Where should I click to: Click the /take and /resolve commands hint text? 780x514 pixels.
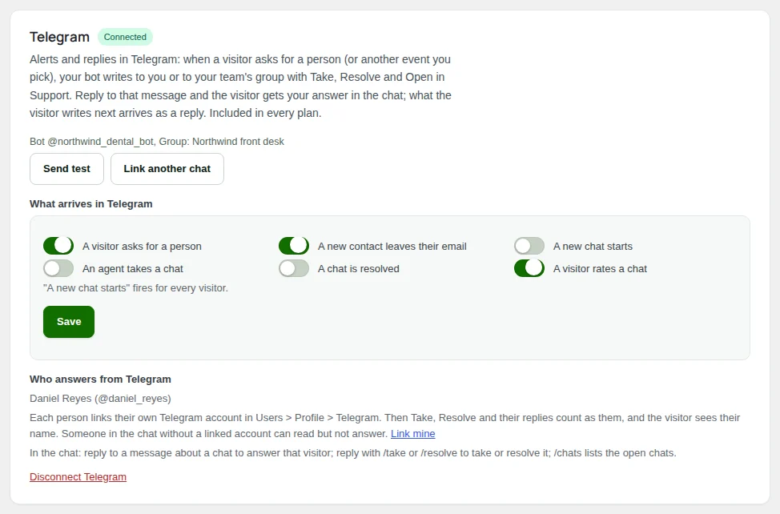click(352, 453)
